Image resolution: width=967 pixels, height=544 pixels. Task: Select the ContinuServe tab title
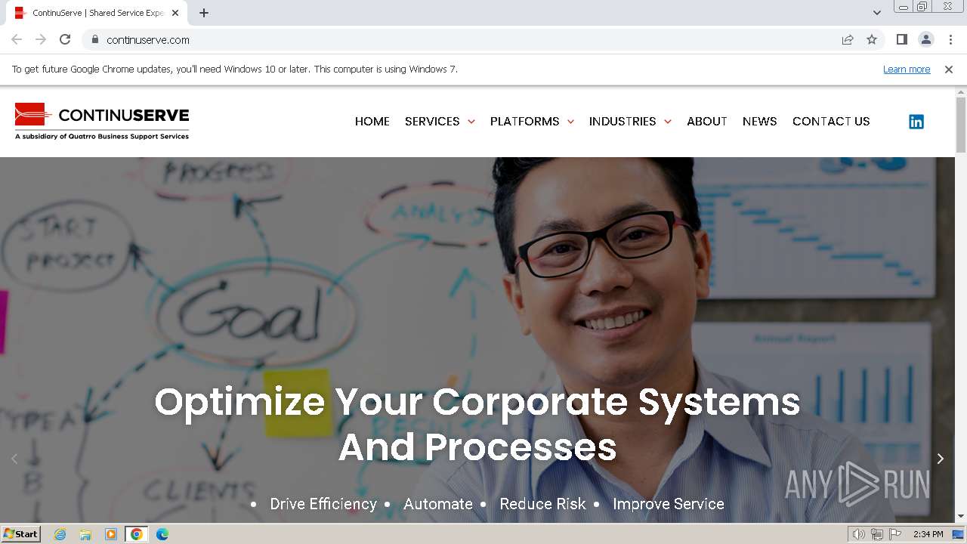98,13
